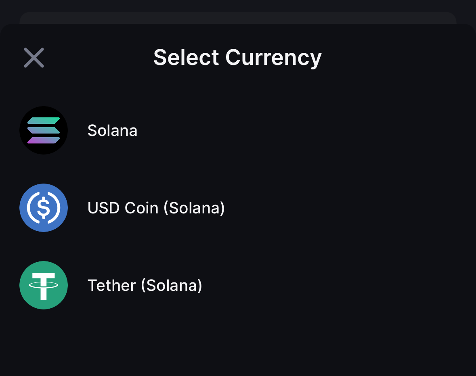The width and height of the screenshot is (476, 376).
Task: Click the Solana logo icon
Action: (44, 130)
